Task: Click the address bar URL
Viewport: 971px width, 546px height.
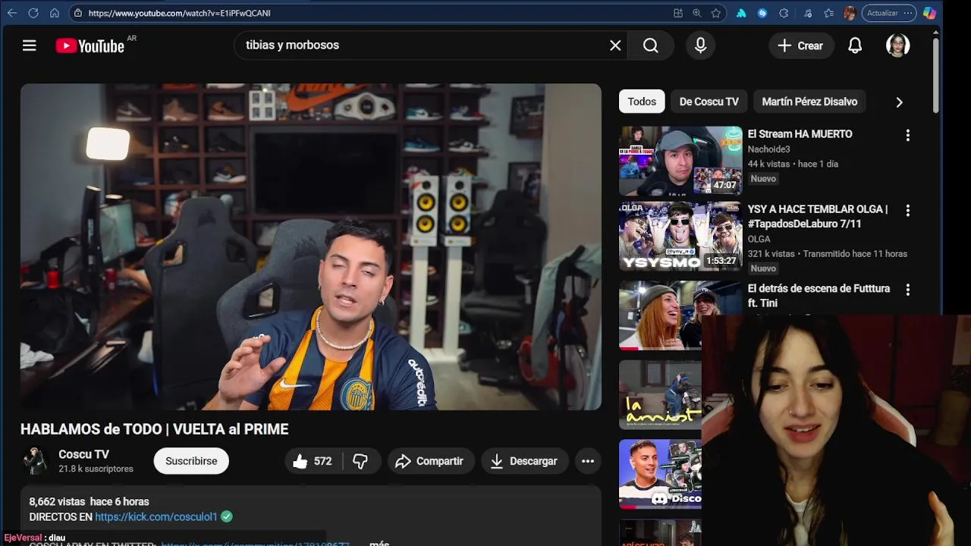Action: tap(179, 13)
